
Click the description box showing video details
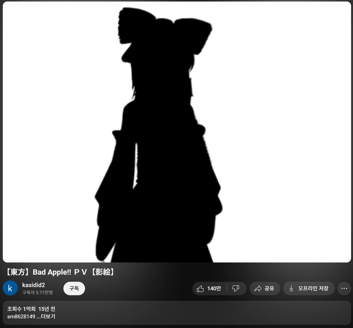click(176, 313)
